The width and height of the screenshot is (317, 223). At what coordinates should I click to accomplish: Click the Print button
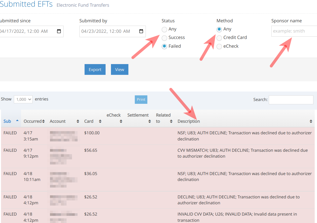point(141,99)
